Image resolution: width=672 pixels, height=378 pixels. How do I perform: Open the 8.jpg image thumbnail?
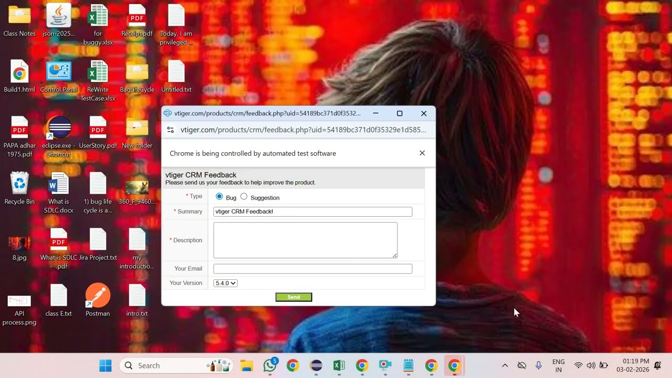[x=19, y=243]
